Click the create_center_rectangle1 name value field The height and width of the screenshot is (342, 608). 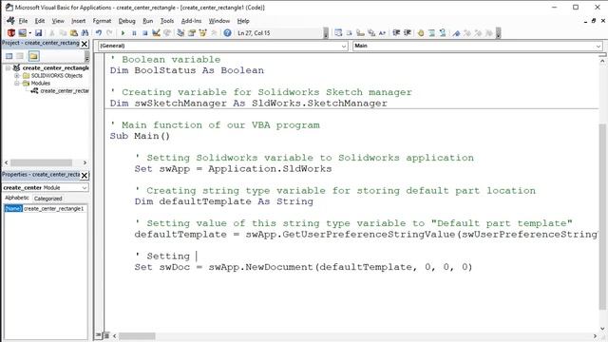point(55,209)
